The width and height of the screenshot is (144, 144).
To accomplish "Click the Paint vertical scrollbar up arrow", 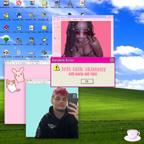I will [x=112, y=22].
